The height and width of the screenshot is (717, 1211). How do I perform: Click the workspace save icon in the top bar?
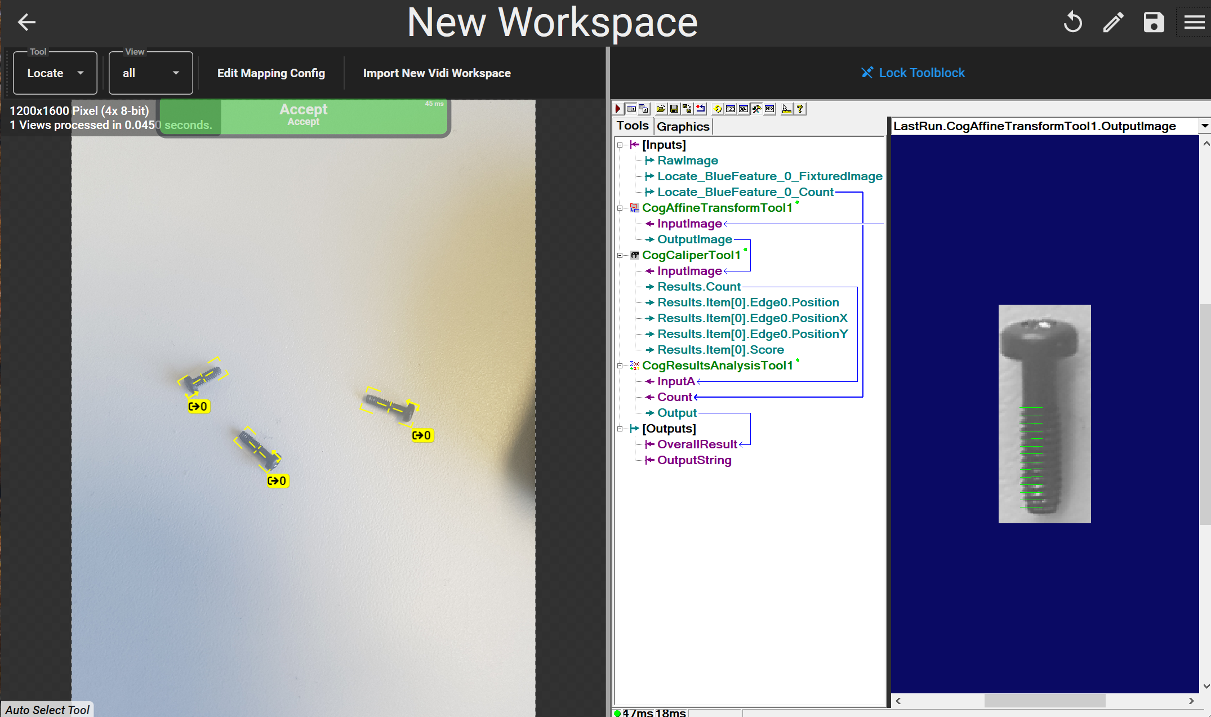coord(1154,23)
